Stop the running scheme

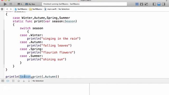point(11,4)
